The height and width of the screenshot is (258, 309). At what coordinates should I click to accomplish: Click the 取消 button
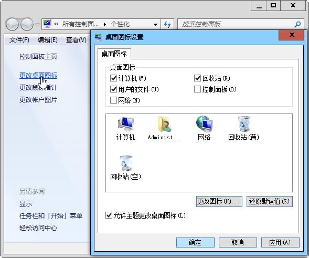[238, 242]
